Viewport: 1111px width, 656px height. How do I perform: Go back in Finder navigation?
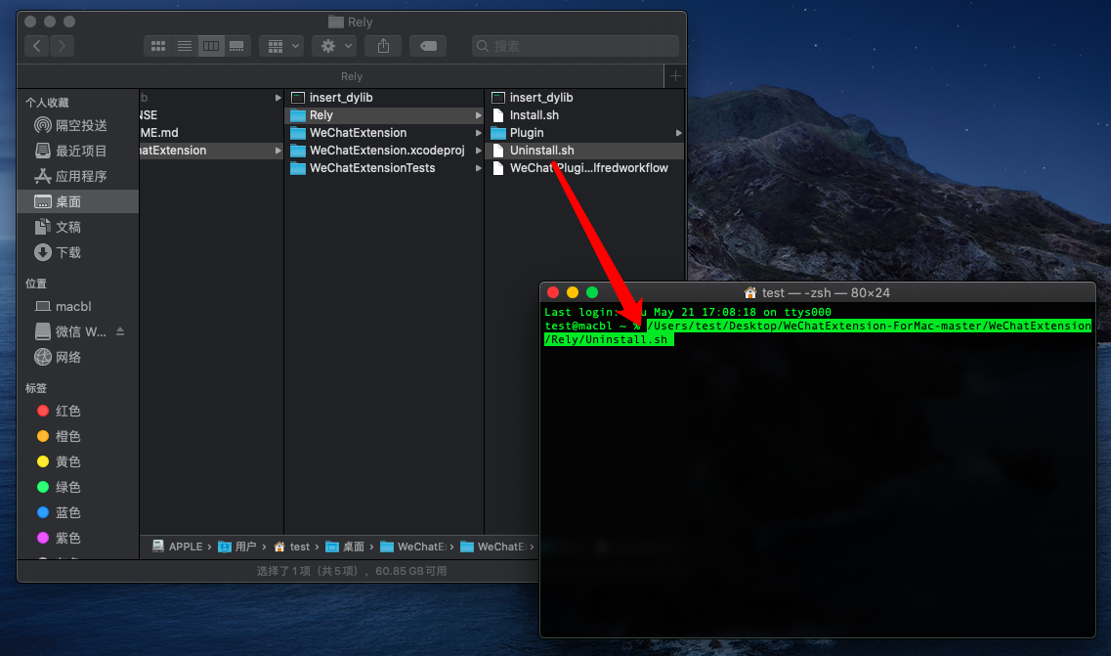[x=37, y=46]
